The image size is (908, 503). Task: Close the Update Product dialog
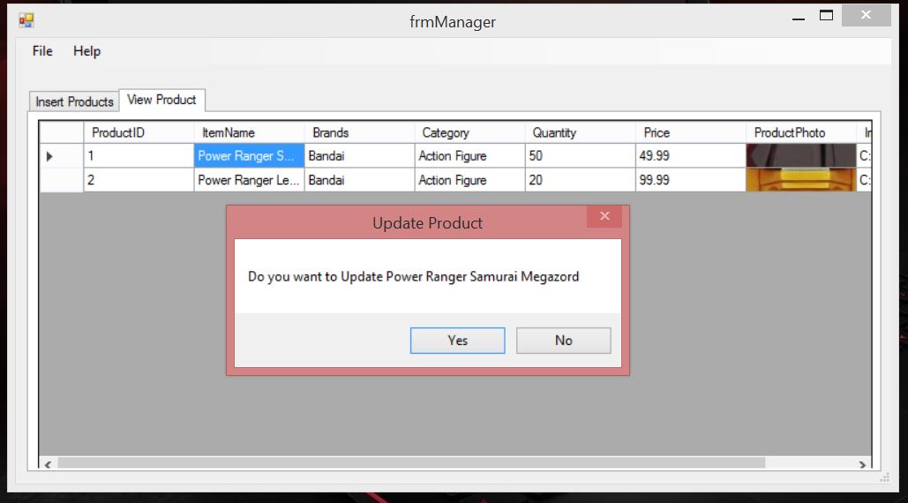pyautogui.click(x=604, y=216)
